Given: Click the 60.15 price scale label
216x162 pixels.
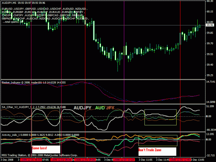Looking at the screenshot, I should (x=210, y=12).
